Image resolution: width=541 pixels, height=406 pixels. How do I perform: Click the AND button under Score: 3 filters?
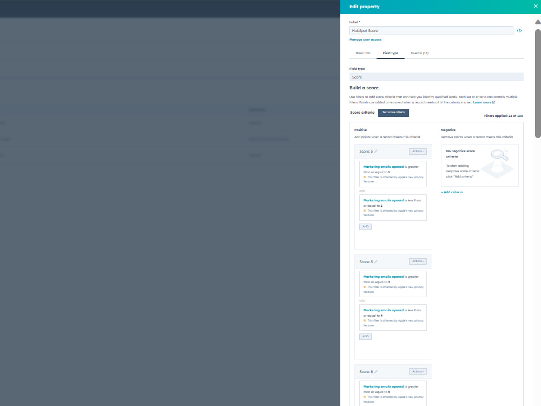(365, 226)
